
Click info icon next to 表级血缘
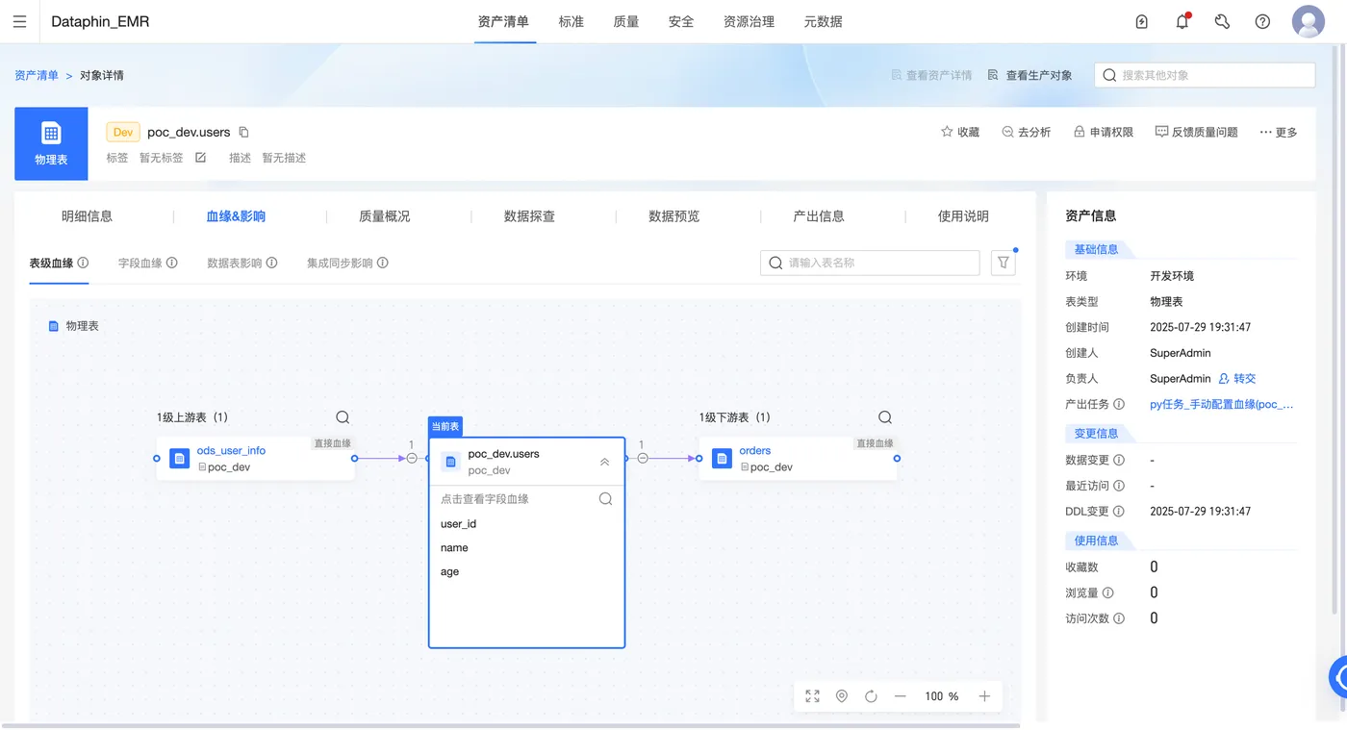click(x=83, y=263)
